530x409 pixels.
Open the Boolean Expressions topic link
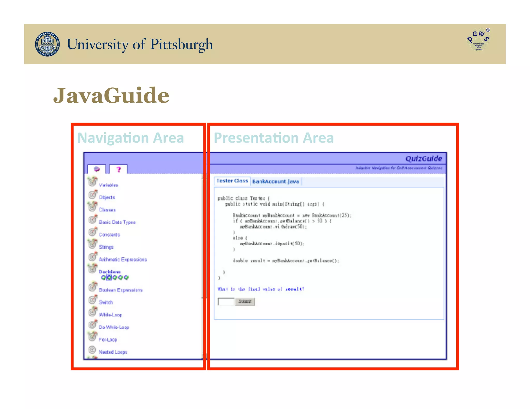121,290
